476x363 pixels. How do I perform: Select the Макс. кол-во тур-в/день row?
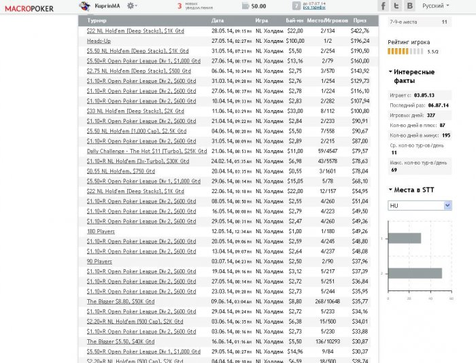[x=420, y=167]
